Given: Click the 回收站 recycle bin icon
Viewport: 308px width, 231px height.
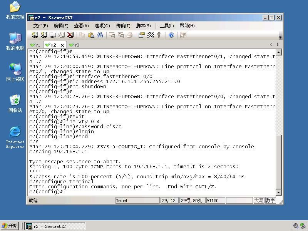Looking at the screenshot, I should pyautogui.click(x=15, y=104).
